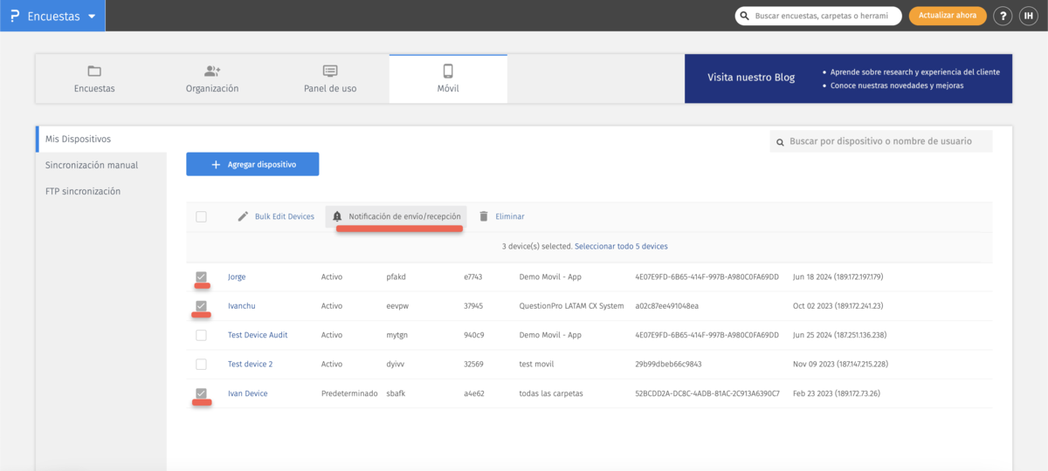Toggle the select-all header checkbox
The height and width of the screenshot is (471, 1048).
(x=202, y=216)
